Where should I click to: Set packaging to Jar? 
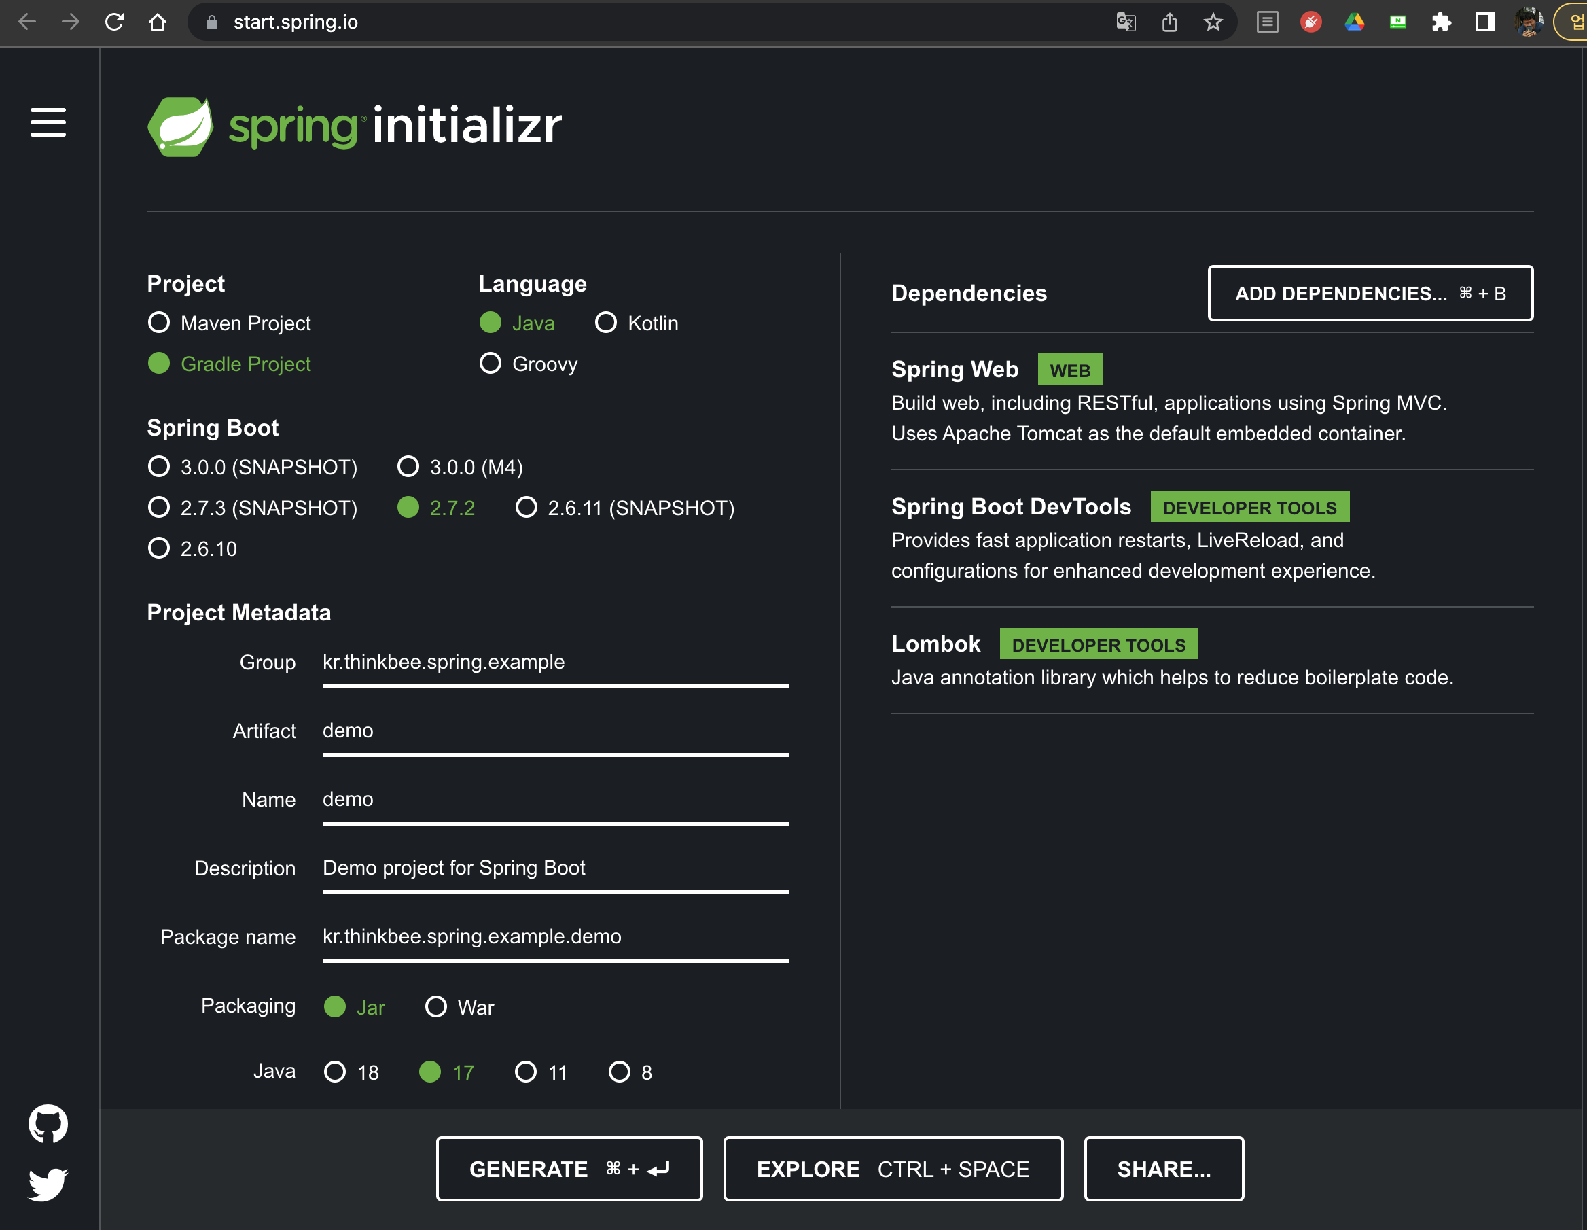354,1007
